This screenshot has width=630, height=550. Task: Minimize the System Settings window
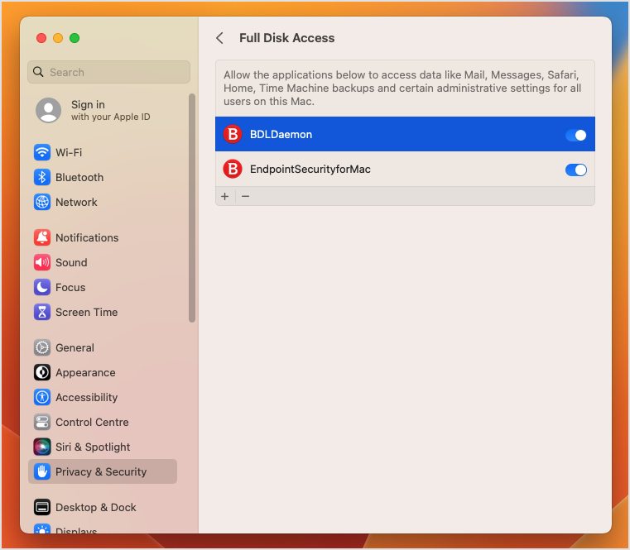pyautogui.click(x=58, y=38)
